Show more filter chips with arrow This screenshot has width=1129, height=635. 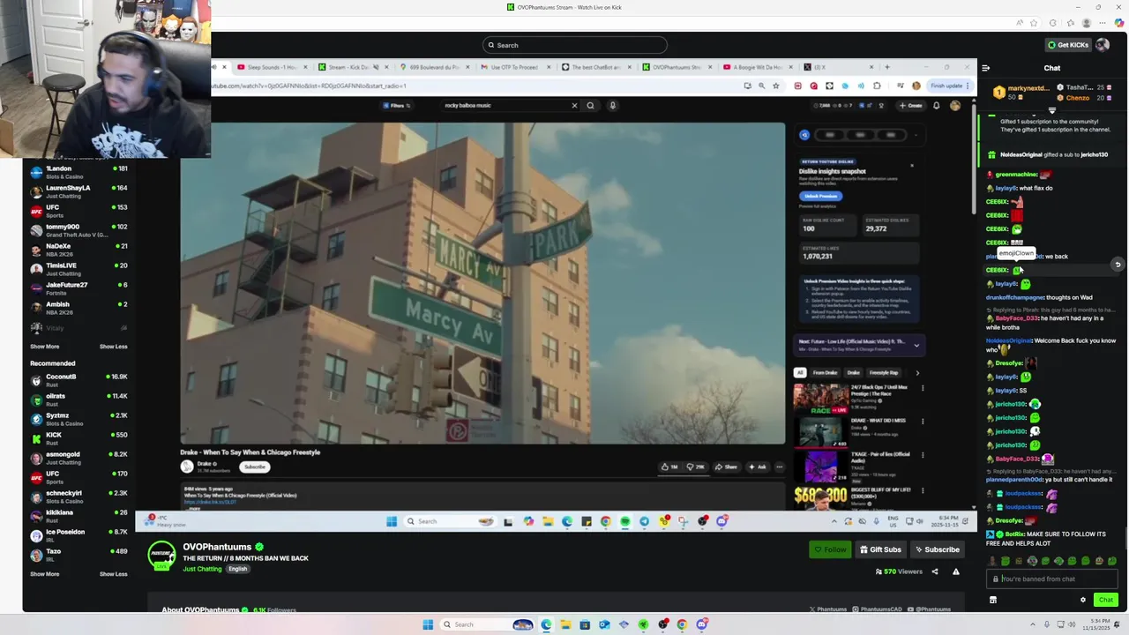pyautogui.click(x=917, y=373)
